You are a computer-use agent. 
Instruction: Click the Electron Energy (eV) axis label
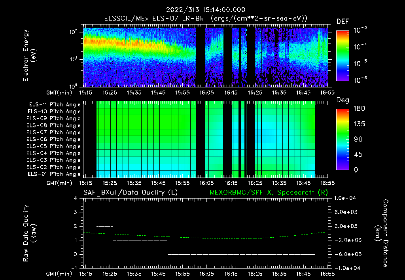[x=29, y=55]
